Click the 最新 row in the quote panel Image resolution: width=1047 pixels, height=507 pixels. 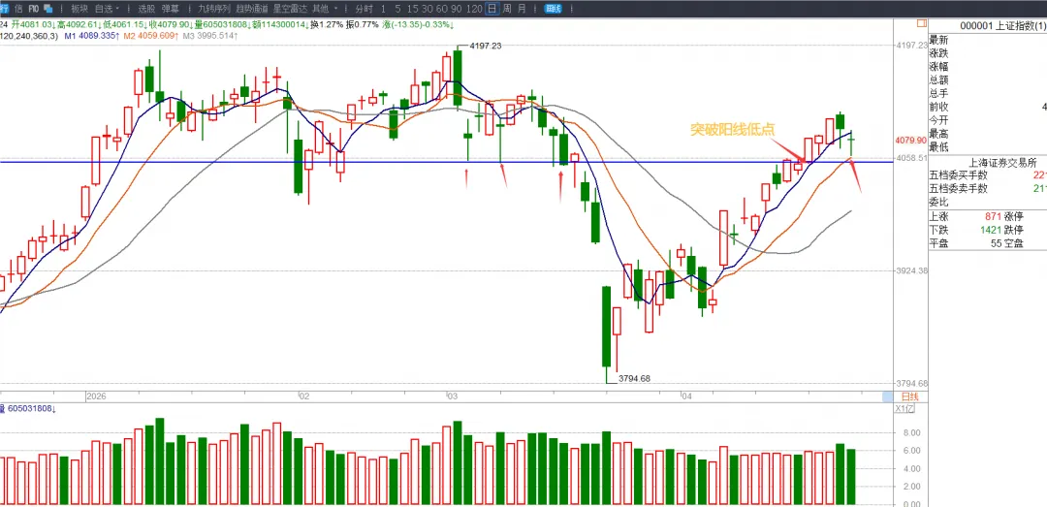(x=988, y=40)
